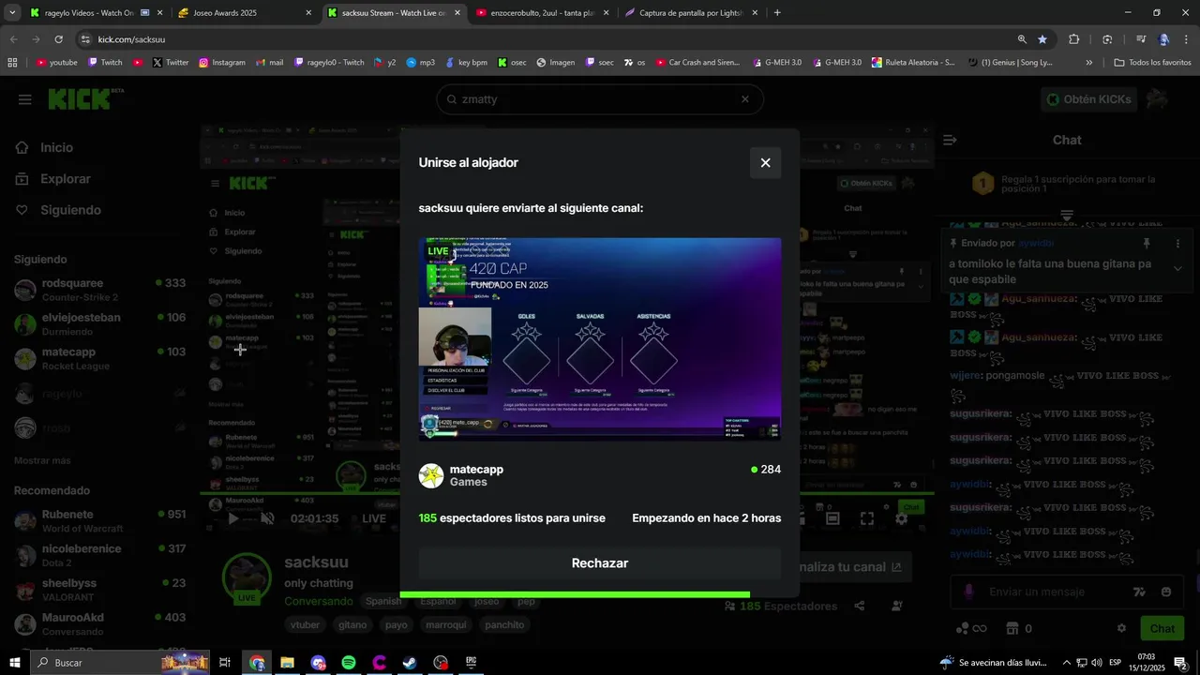Click the purple microphone icon in chat
This screenshot has height=675, width=1200.
click(x=969, y=592)
